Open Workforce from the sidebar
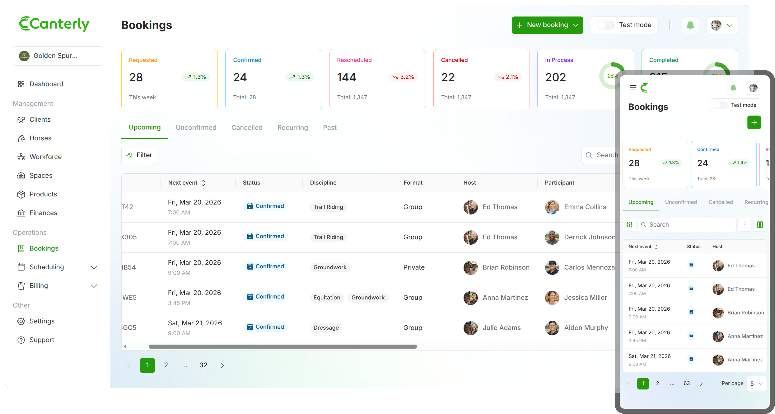The width and height of the screenshot is (775, 414). (45, 157)
